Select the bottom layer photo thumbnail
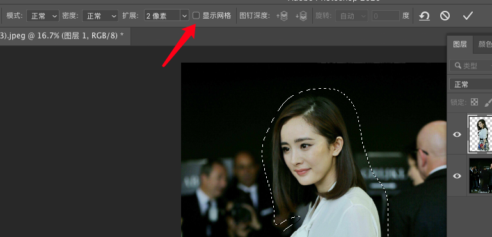 click(x=480, y=176)
